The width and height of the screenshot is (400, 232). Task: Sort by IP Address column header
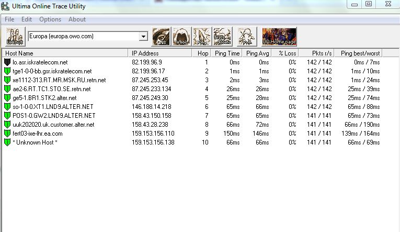tap(159, 53)
